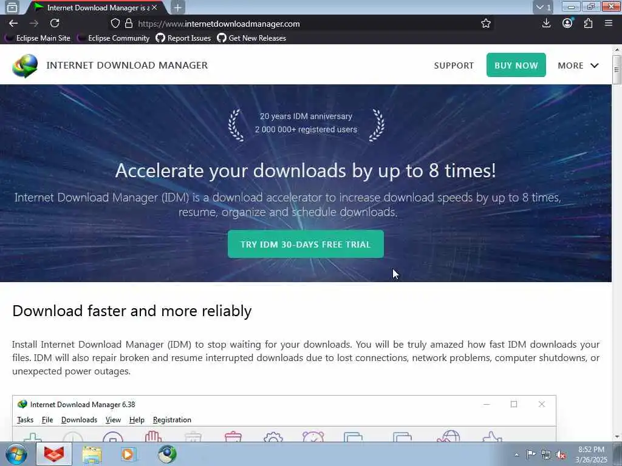Open the extensions puzzle icon
The image size is (622, 466).
[588, 24]
